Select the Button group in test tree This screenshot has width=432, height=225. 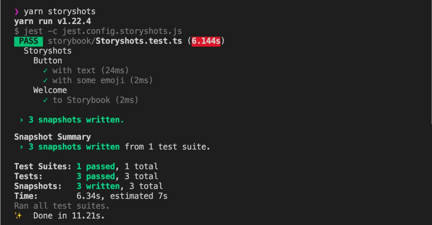[x=48, y=61]
